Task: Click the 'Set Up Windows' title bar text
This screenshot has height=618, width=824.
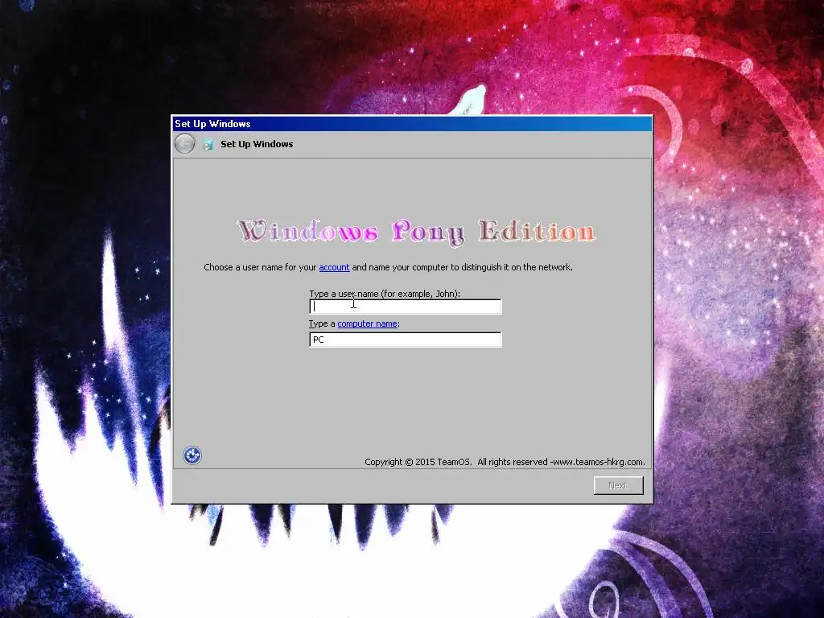Action: (212, 123)
